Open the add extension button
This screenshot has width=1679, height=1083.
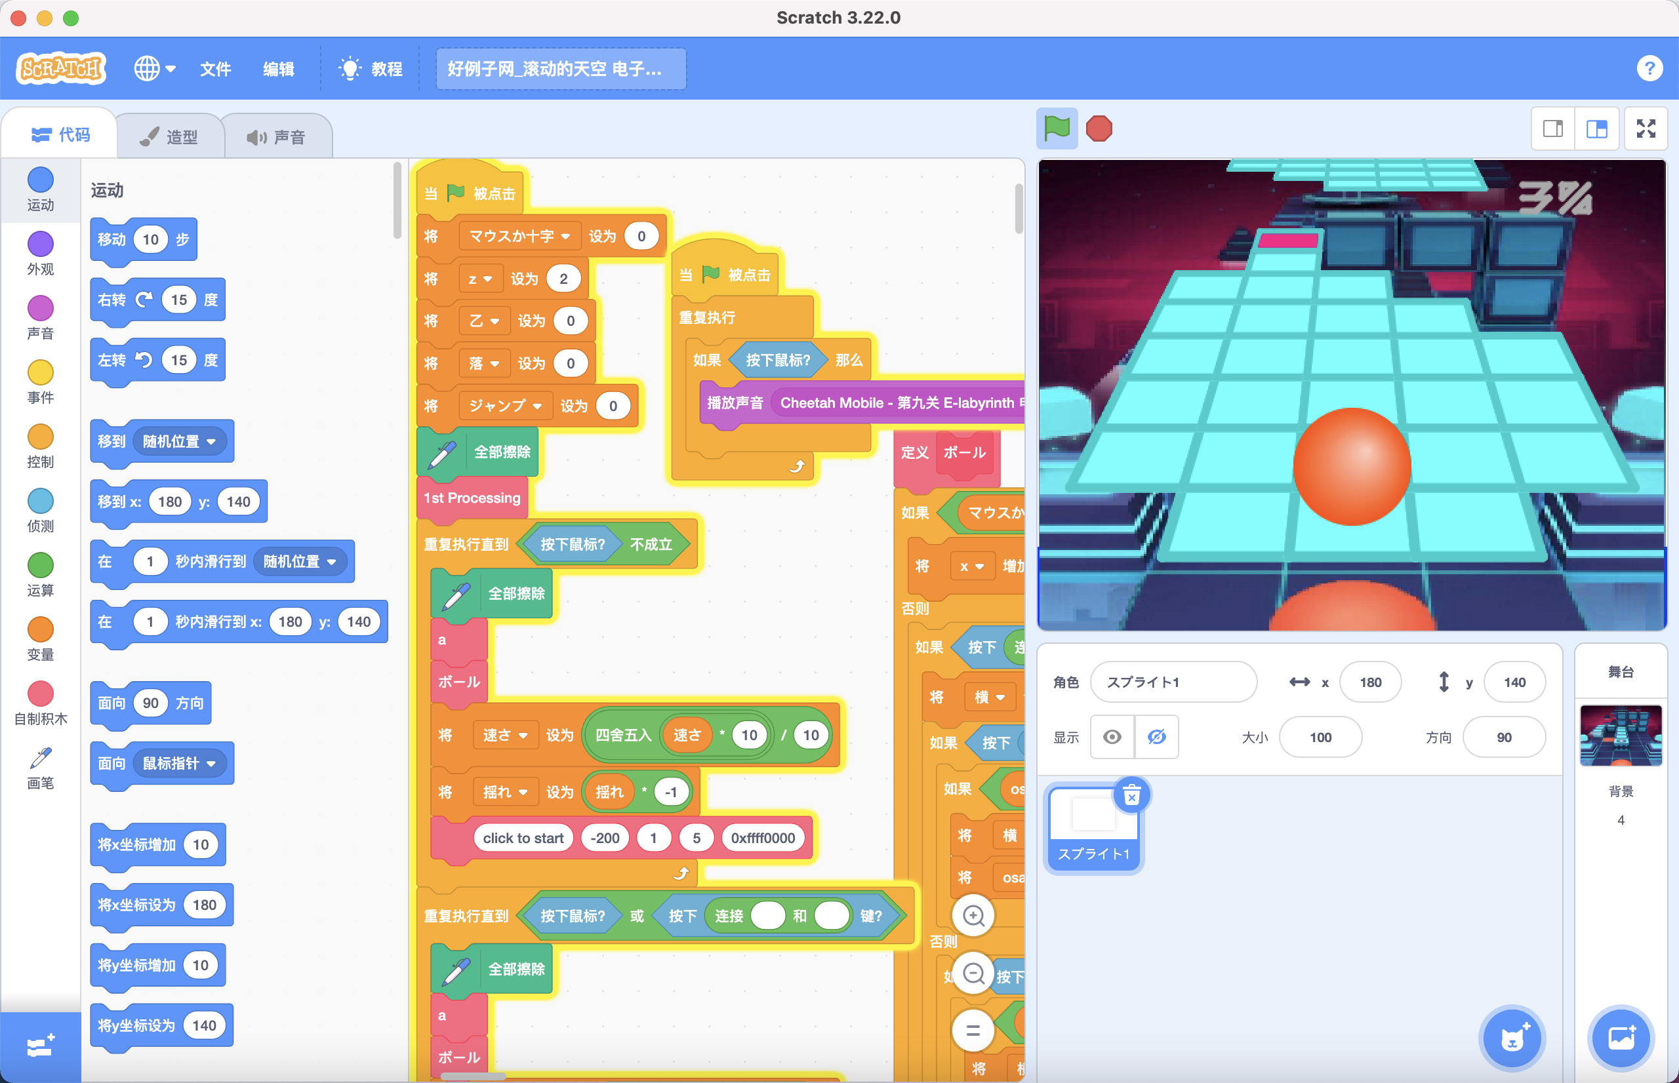[40, 1047]
